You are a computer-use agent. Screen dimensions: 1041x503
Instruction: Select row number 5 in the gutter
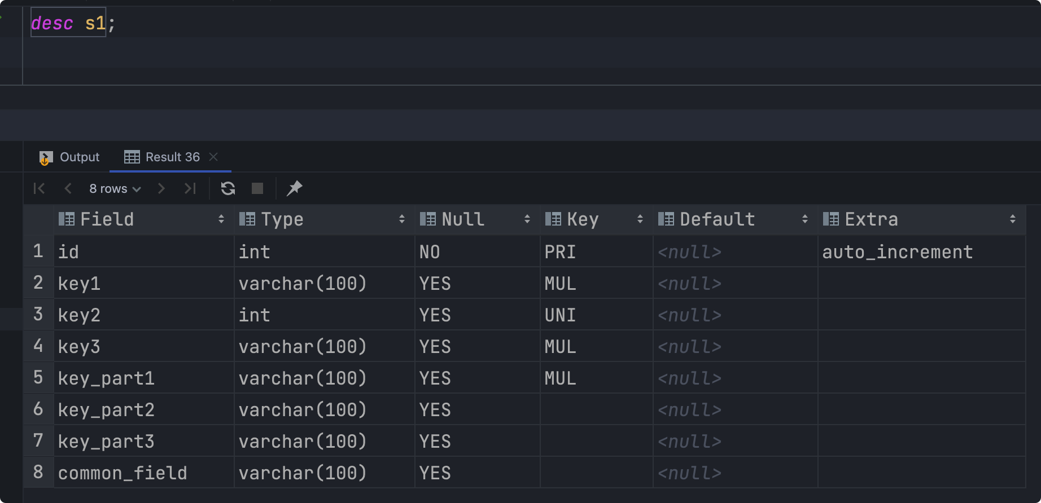(x=38, y=378)
